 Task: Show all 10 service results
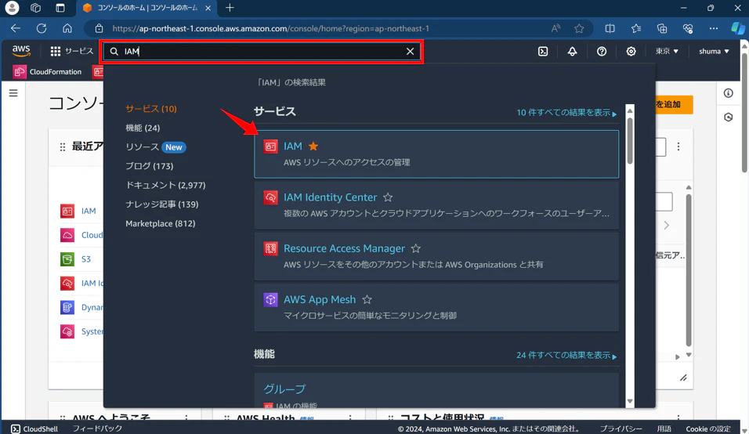click(566, 113)
